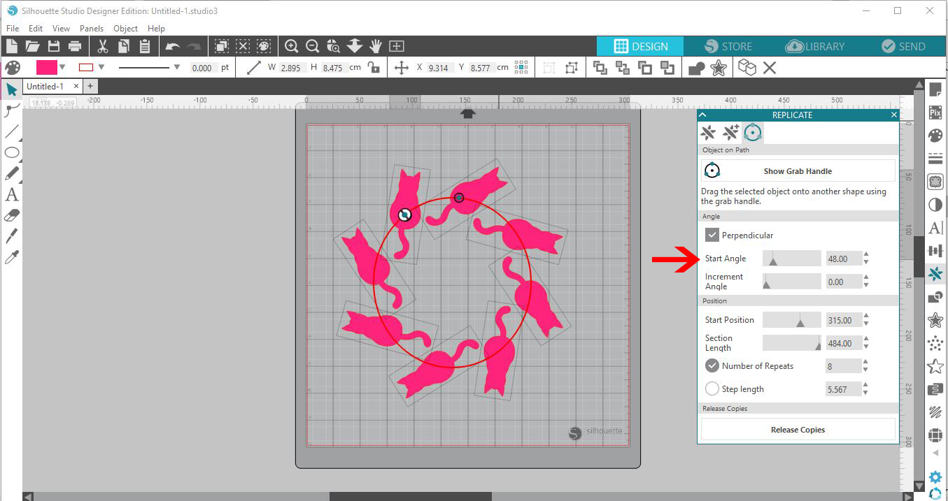
Task: Select the Line drawing tool
Action: point(12,131)
